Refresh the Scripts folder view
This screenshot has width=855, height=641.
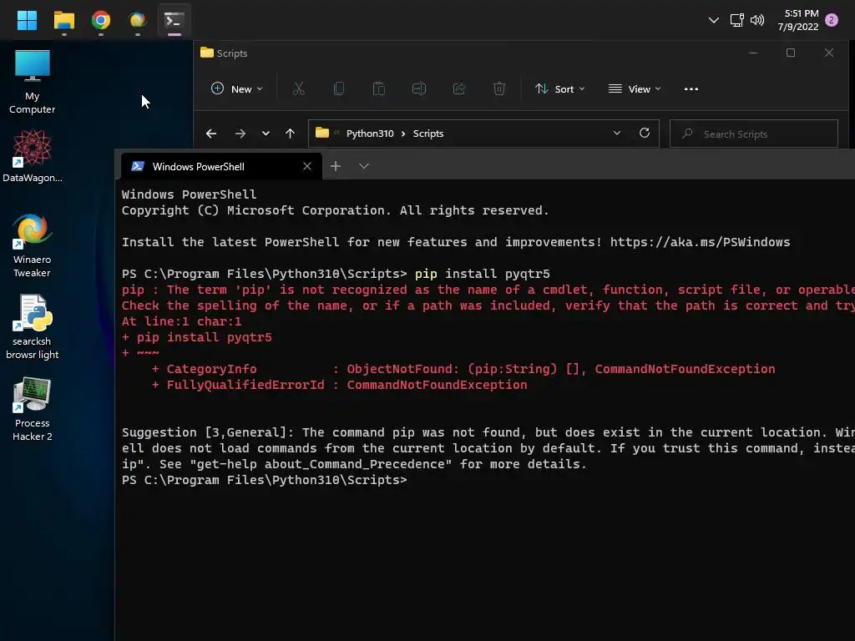pos(645,133)
